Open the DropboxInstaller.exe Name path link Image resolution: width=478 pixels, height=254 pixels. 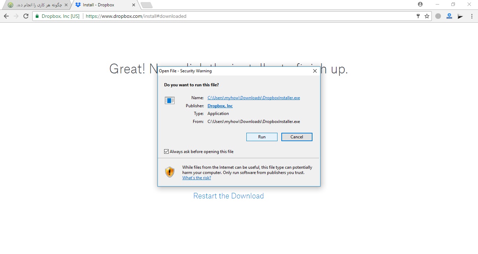coord(254,98)
